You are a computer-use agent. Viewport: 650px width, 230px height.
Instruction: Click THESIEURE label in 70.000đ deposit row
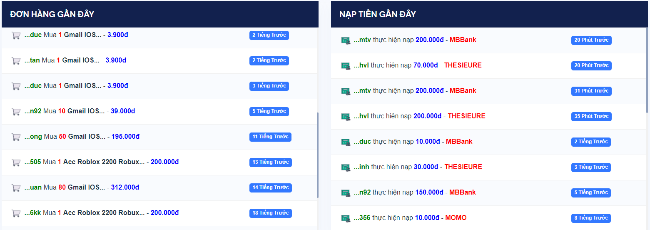[x=463, y=65]
